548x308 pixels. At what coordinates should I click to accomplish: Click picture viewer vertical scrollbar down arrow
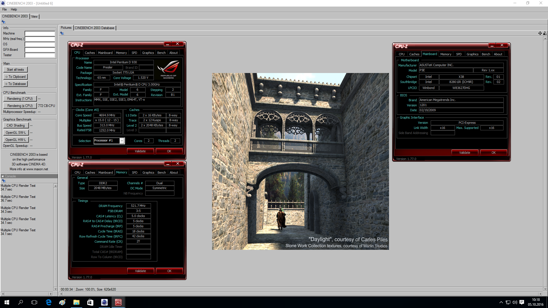click(x=545, y=289)
